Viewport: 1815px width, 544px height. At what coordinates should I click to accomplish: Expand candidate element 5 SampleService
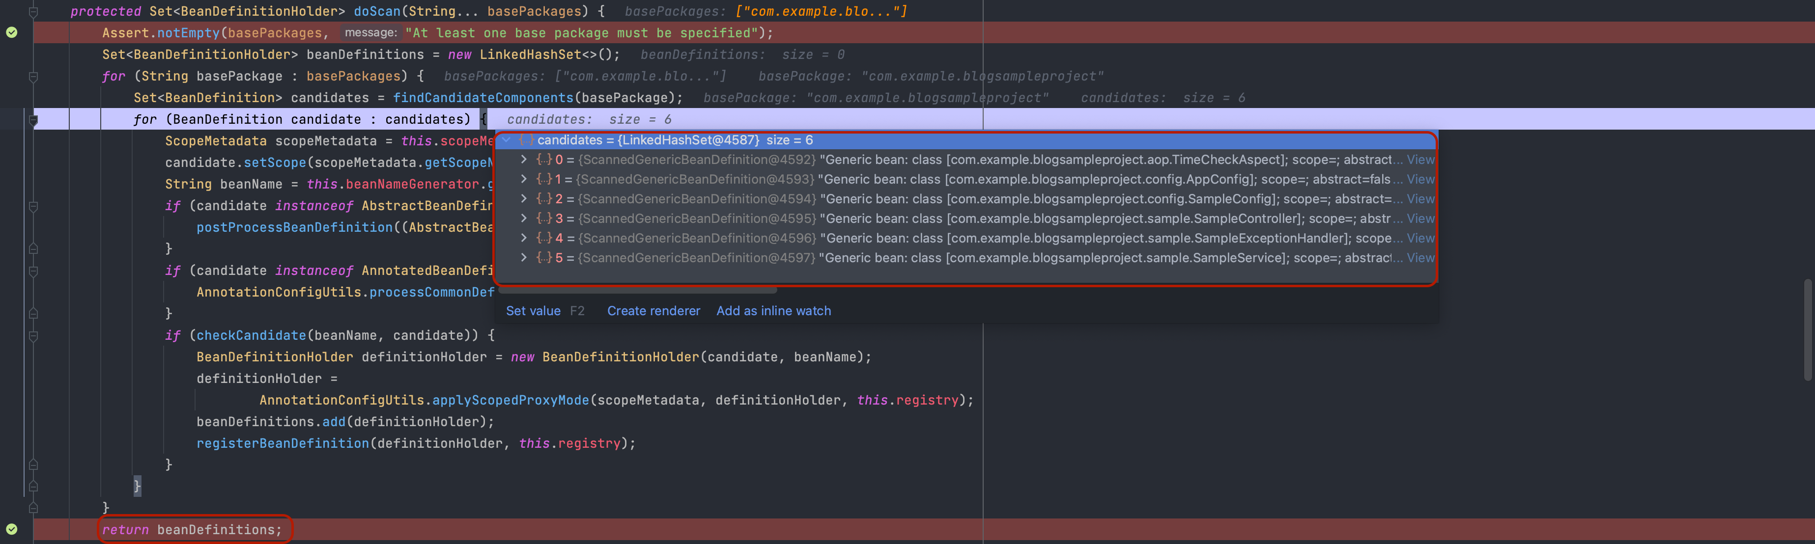523,258
